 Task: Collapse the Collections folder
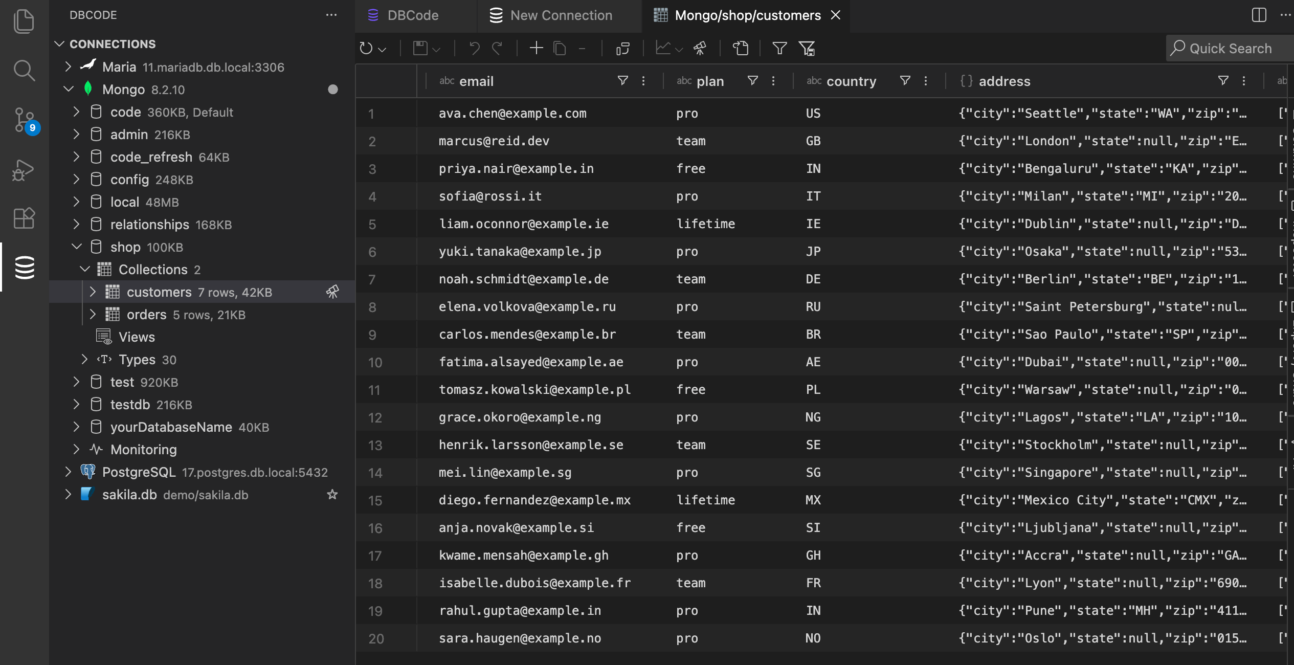(84, 269)
